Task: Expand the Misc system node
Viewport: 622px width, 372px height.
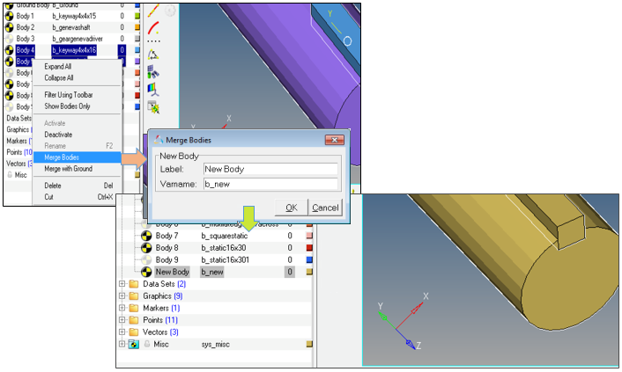Action: (x=122, y=344)
